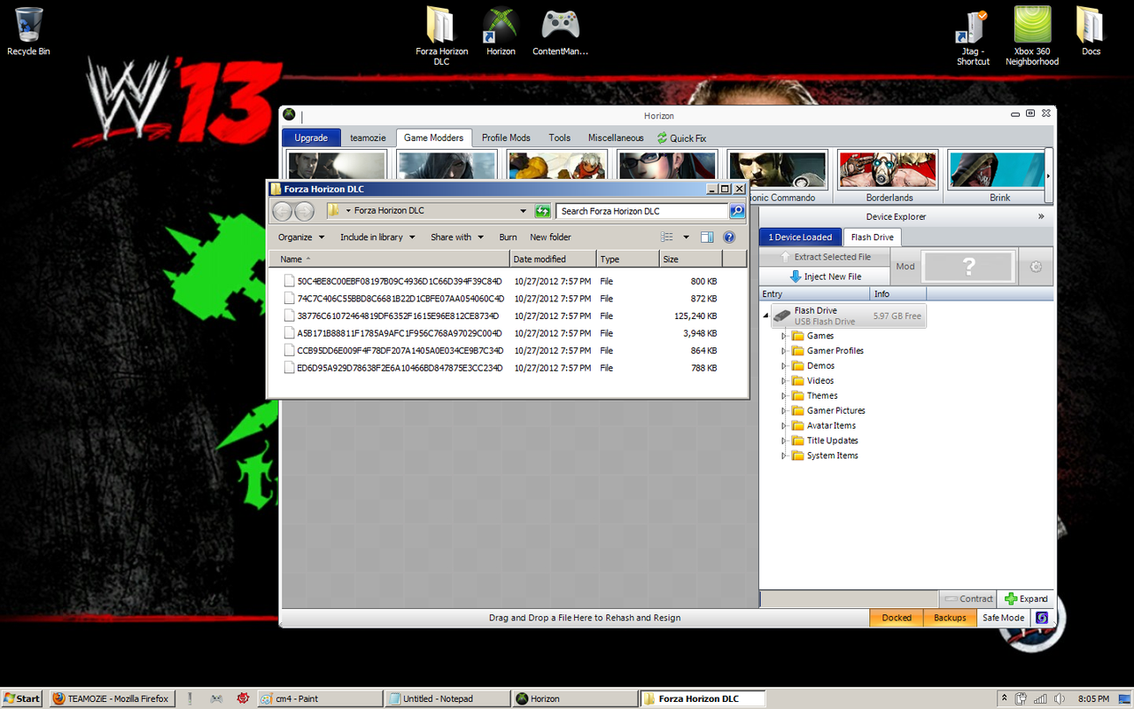Click the Inject New File button
Viewport: 1134px width, 709px height.
point(825,277)
